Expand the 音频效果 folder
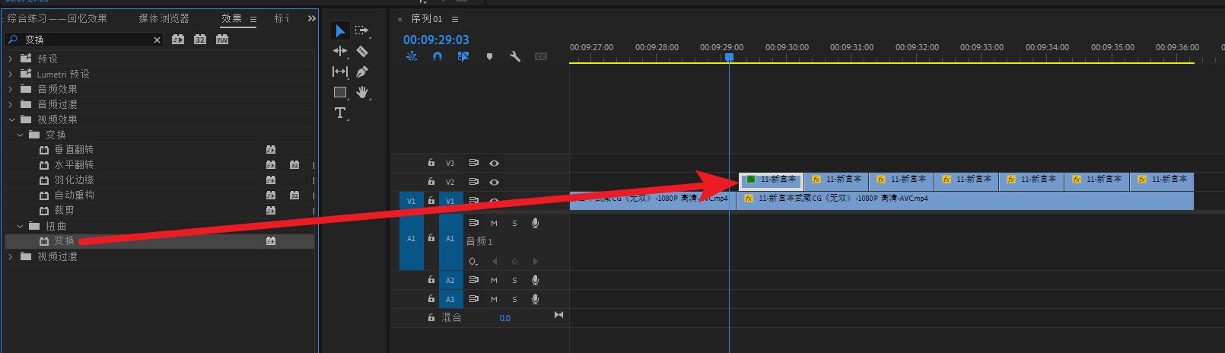This screenshot has width=1225, height=353. click(x=11, y=89)
